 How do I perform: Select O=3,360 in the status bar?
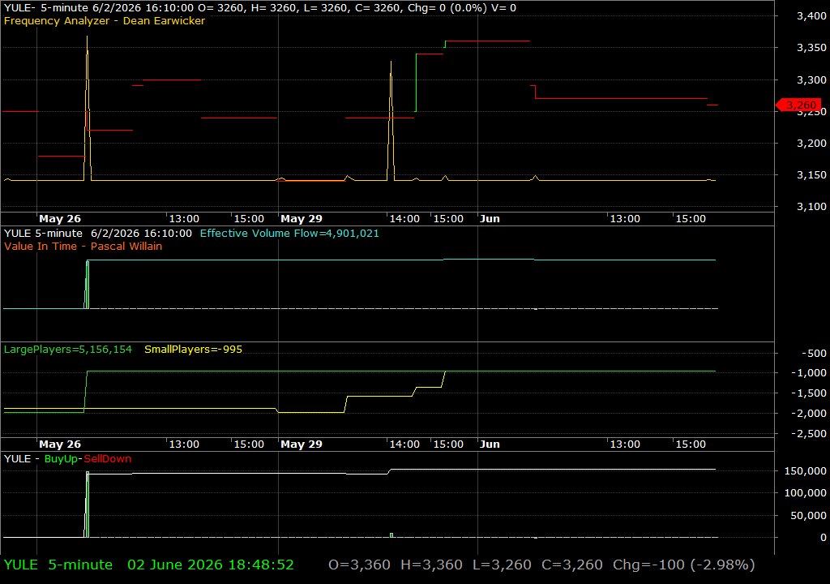(359, 565)
